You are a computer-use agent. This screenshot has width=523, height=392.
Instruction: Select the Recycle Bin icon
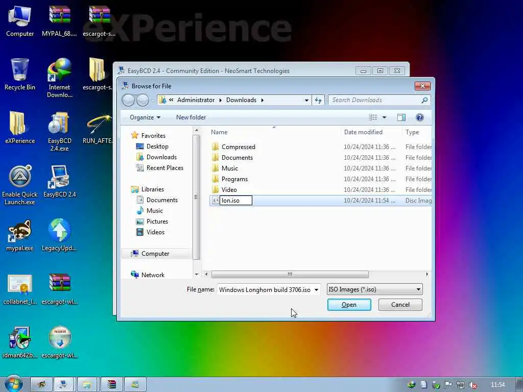[x=20, y=74]
